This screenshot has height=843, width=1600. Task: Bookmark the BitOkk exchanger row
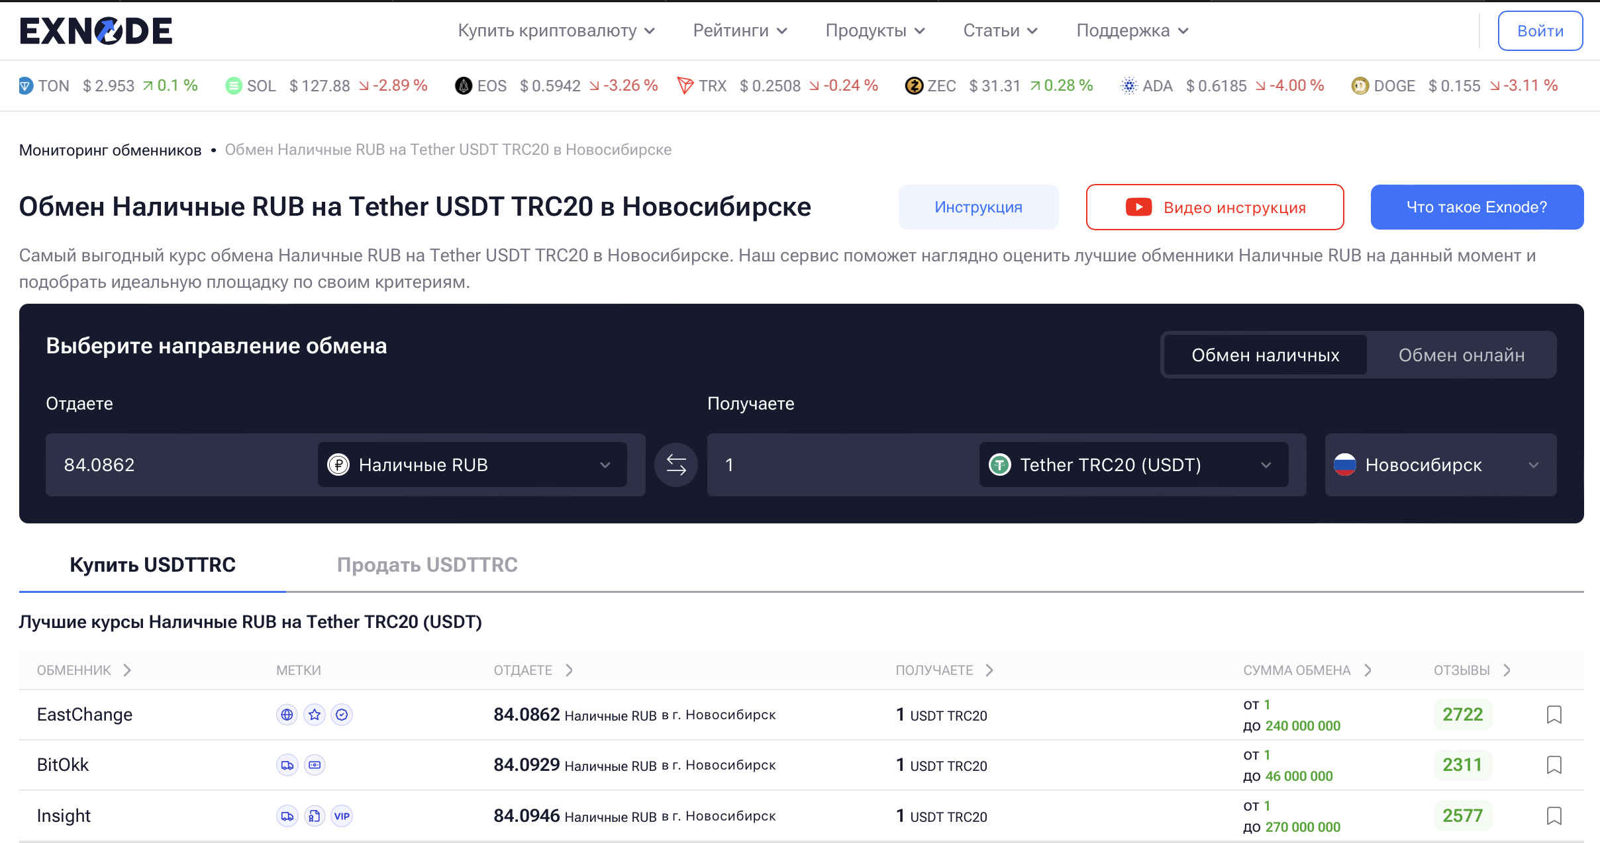click(x=1554, y=765)
